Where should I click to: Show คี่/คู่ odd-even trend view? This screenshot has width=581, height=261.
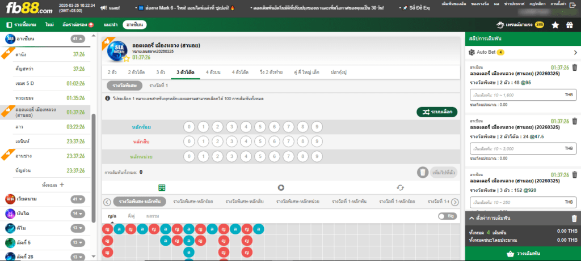pyautogui.click(x=132, y=216)
